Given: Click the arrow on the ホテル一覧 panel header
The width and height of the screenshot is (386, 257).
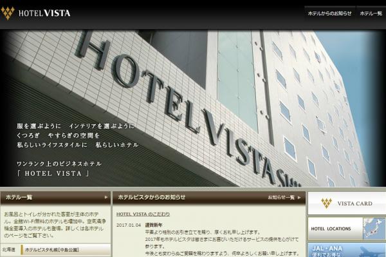Looking at the screenshot, I should 106,197.
